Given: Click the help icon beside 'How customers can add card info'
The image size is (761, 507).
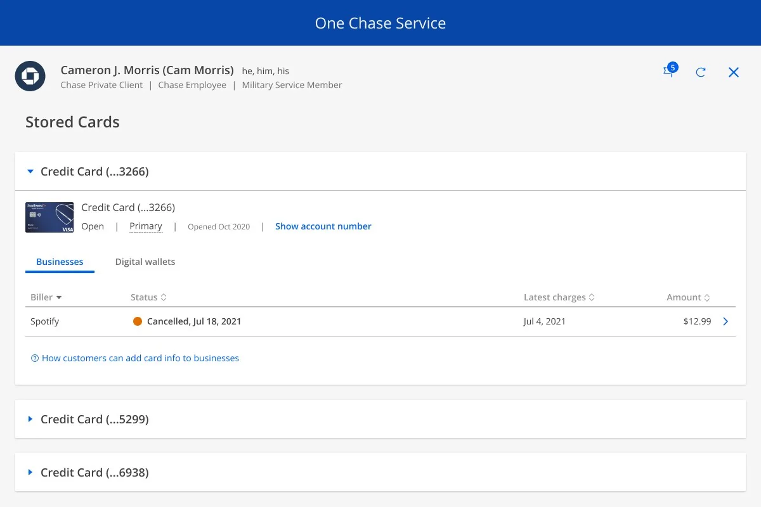Looking at the screenshot, I should (x=35, y=358).
